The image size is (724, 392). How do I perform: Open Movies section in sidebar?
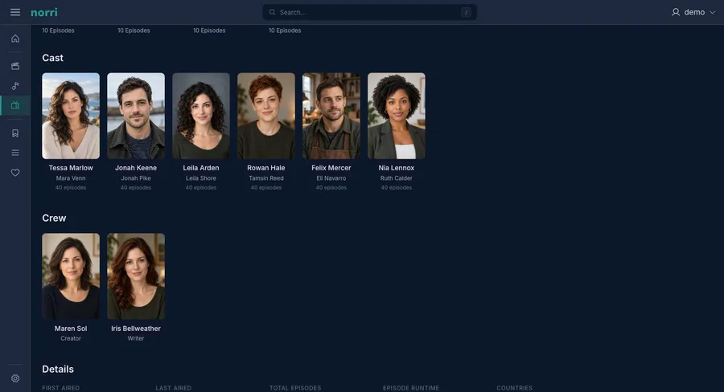(15, 66)
